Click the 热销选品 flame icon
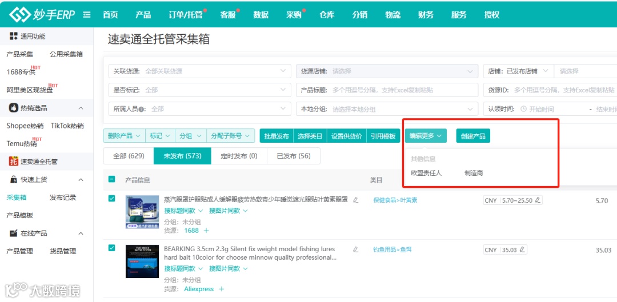617x302 pixels. [x=13, y=108]
